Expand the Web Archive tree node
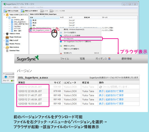 click(4, 47)
